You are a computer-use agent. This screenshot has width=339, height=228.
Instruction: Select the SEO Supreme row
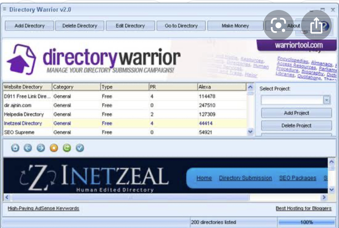125,132
